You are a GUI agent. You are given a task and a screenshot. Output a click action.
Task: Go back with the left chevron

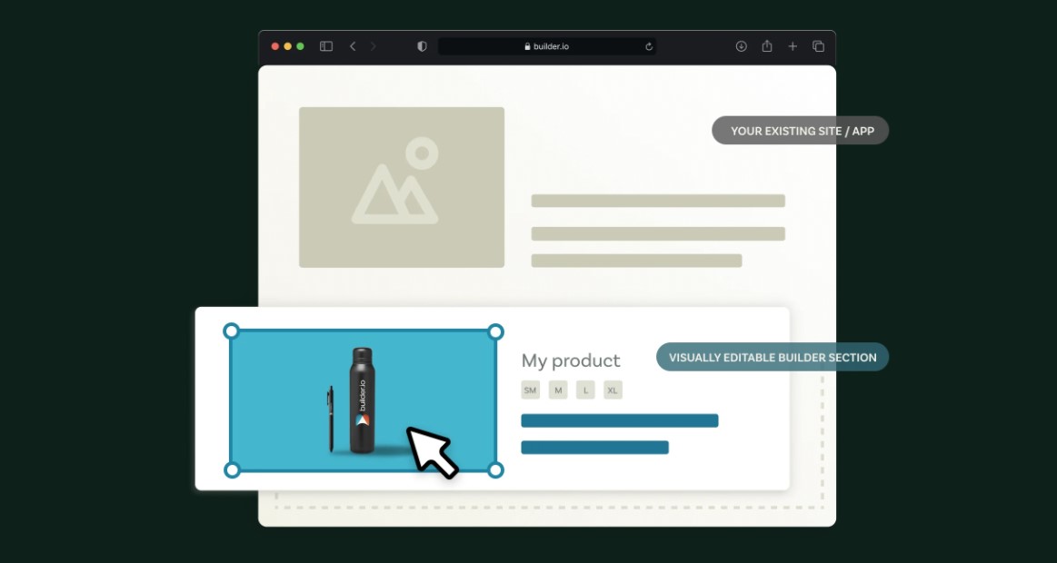(353, 46)
